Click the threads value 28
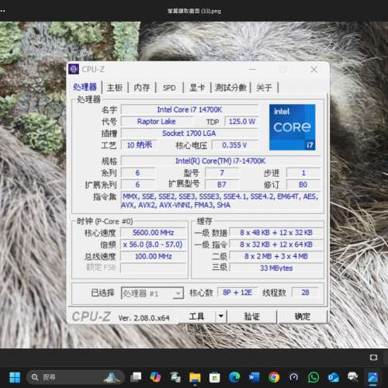 point(305,293)
